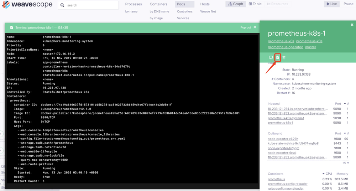Click the Created value 2 months ago
356x191 pixels.
tap(302, 88)
